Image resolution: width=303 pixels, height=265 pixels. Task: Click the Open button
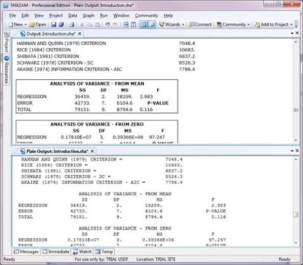pyautogui.click(x=38, y=25)
